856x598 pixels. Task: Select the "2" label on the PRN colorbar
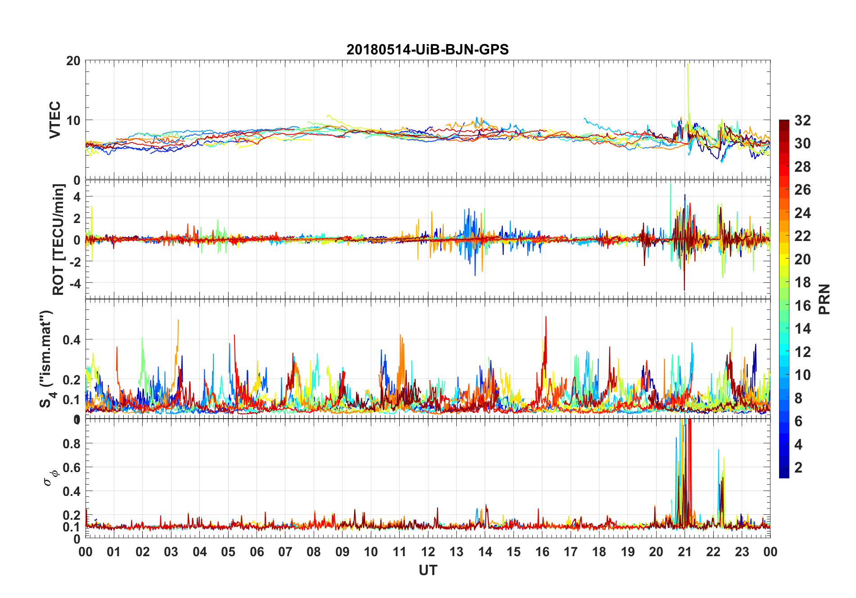coord(798,468)
